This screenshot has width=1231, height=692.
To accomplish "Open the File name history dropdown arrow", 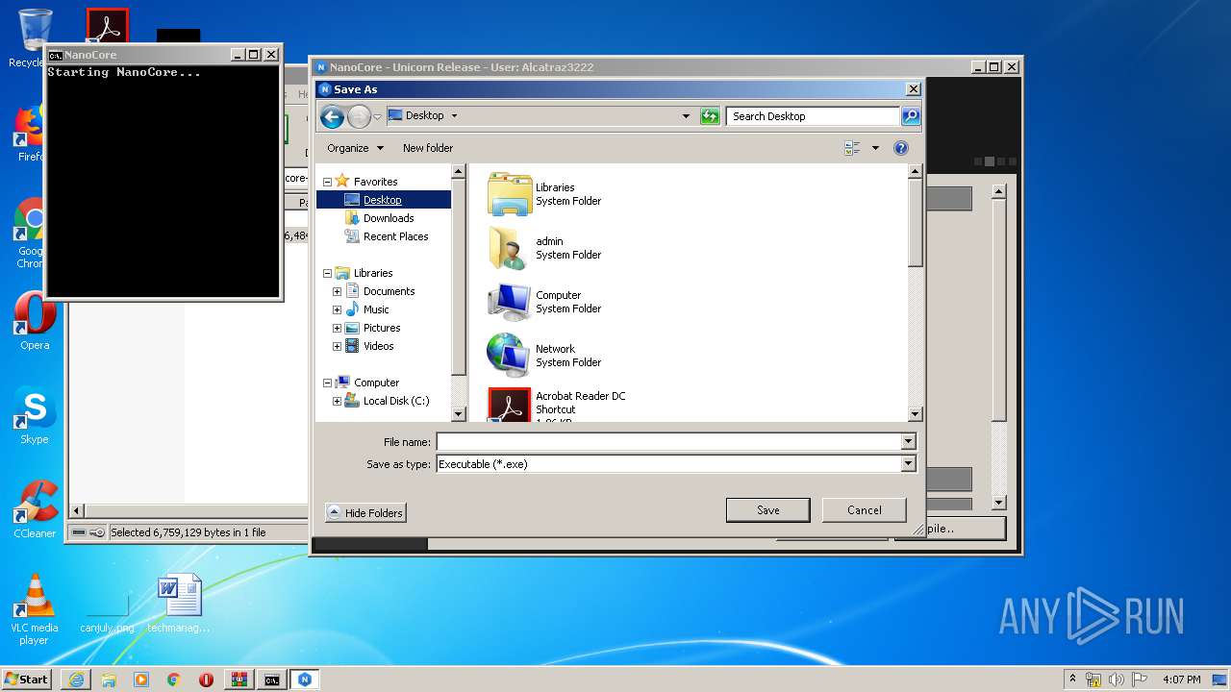I will [908, 441].
